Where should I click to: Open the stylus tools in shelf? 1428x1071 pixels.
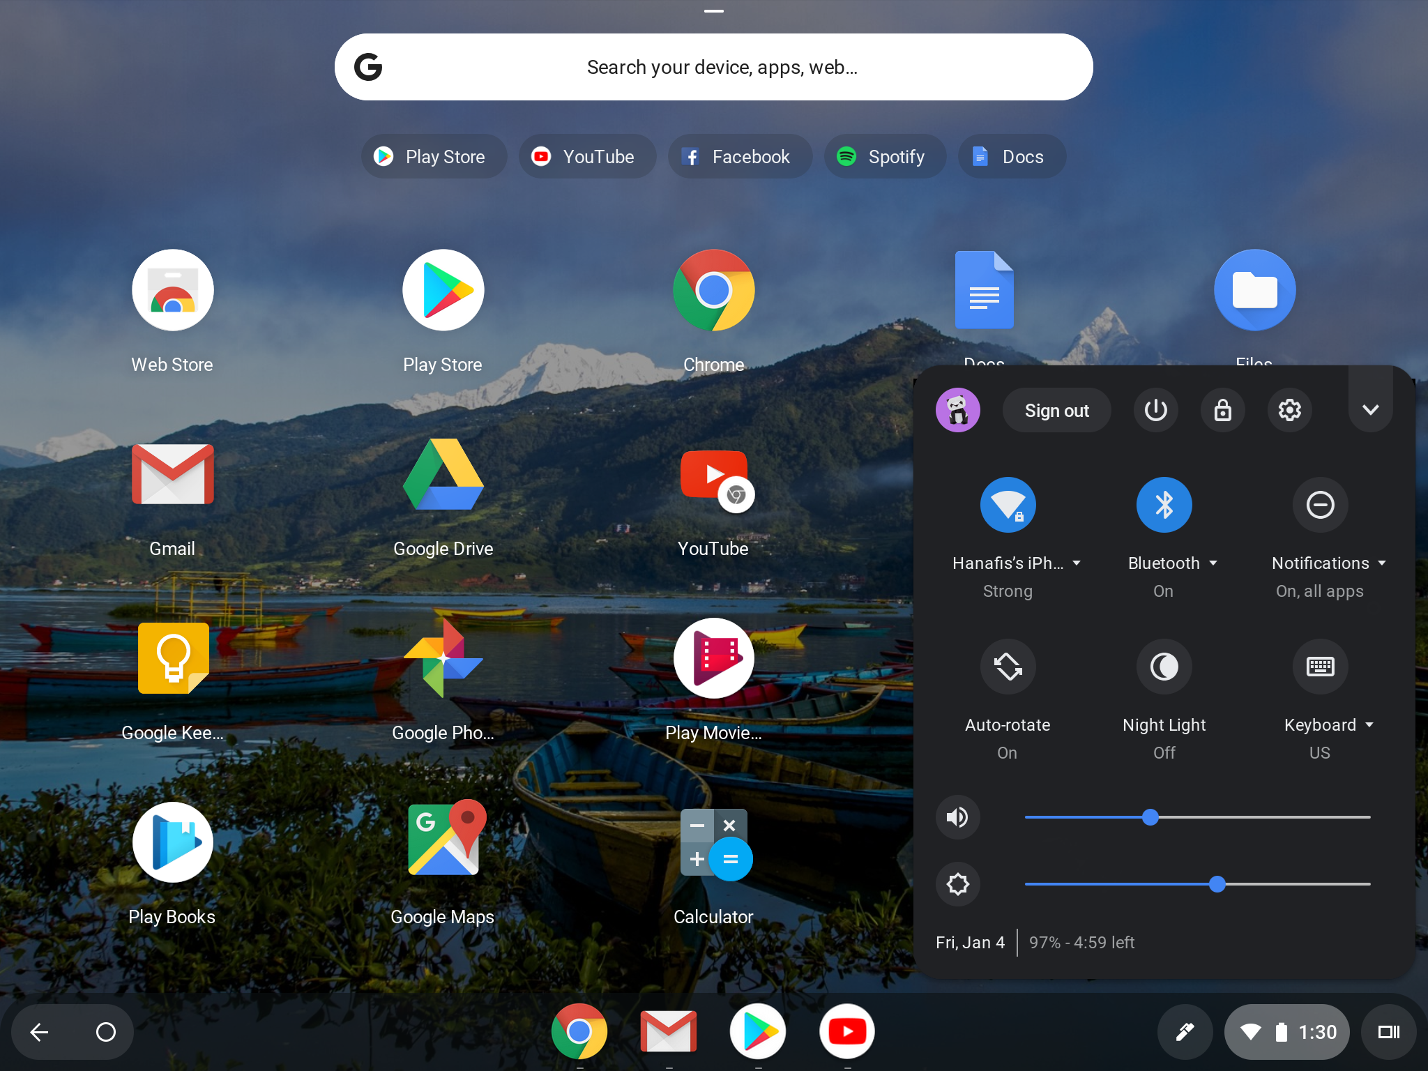pos(1185,1032)
